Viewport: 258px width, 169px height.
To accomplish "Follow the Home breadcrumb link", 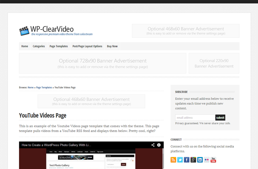I will (31, 88).
